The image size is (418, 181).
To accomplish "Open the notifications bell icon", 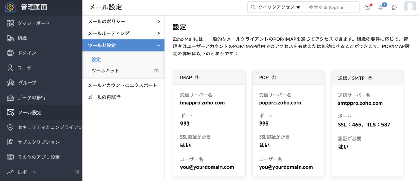I will [380, 7].
